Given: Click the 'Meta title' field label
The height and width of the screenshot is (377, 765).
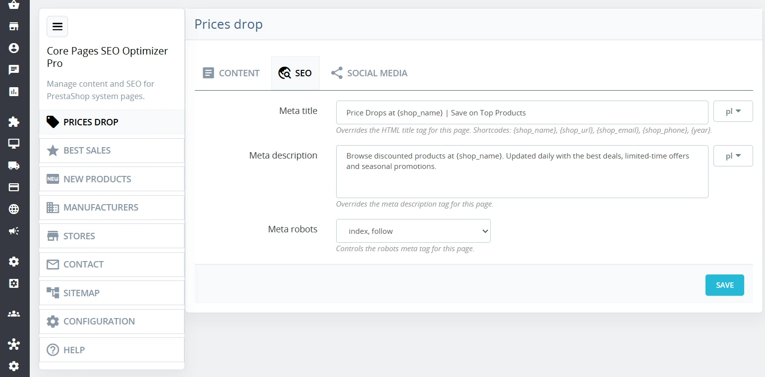Looking at the screenshot, I should pos(298,111).
